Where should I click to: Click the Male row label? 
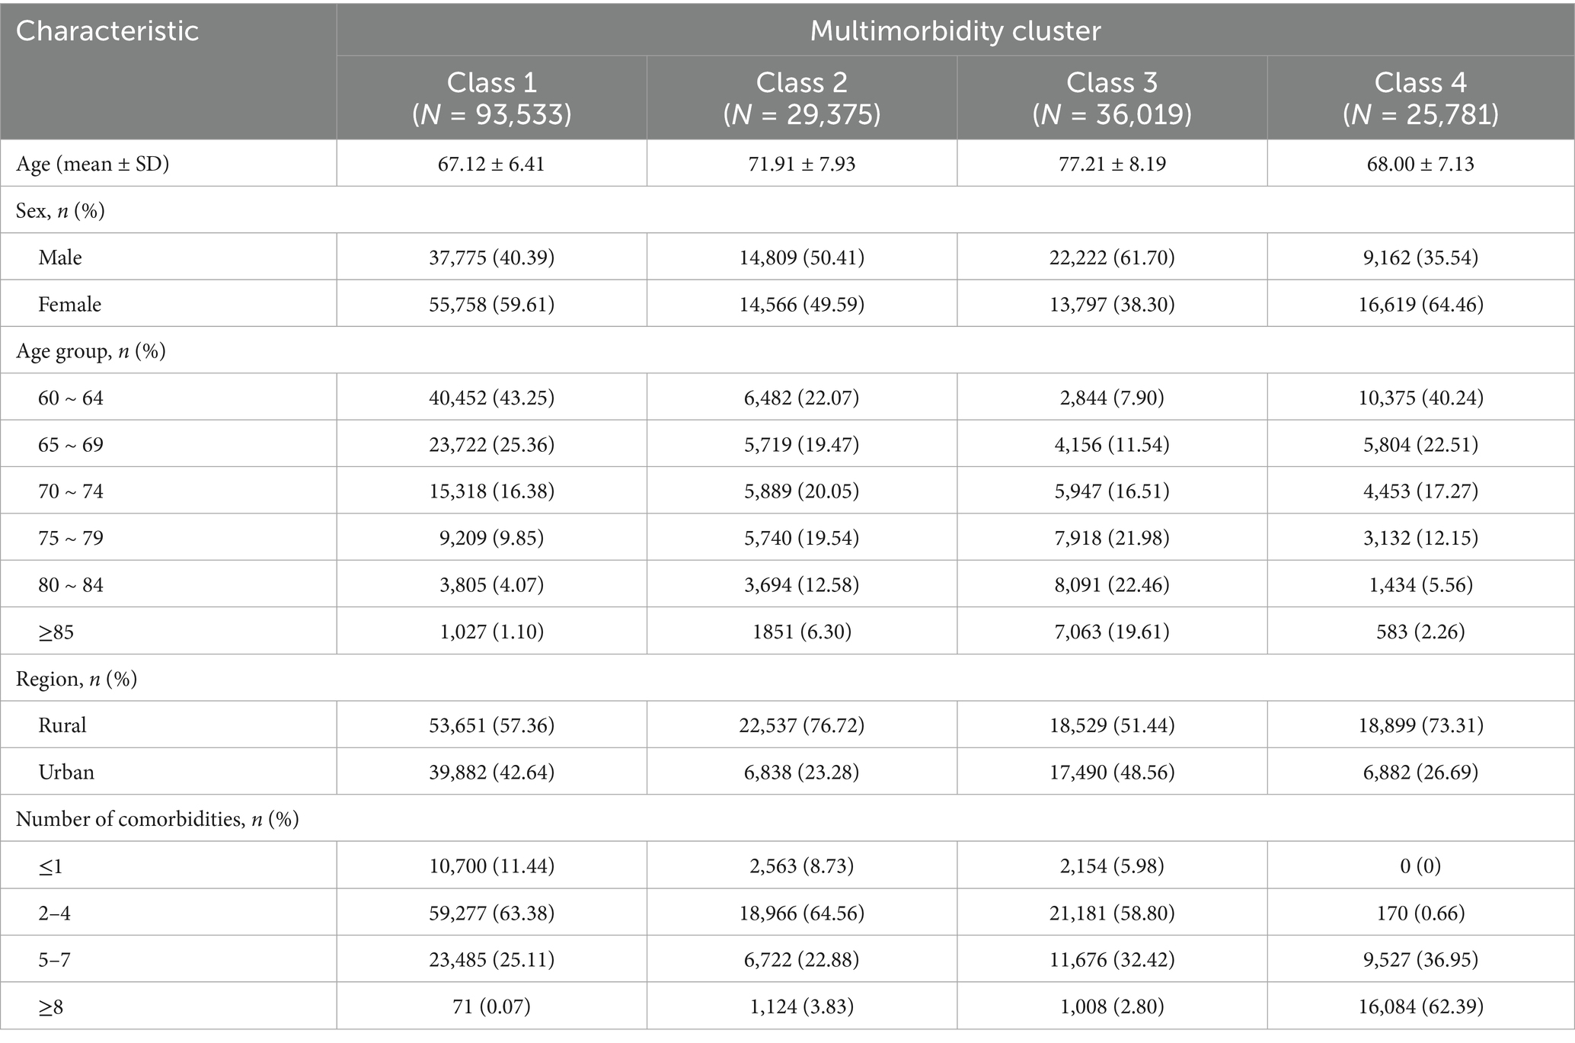[60, 258]
